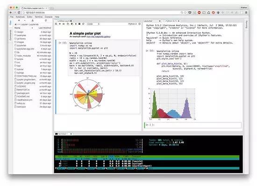Open the cell type Code dropdown

pyautogui.click(x=93, y=24)
